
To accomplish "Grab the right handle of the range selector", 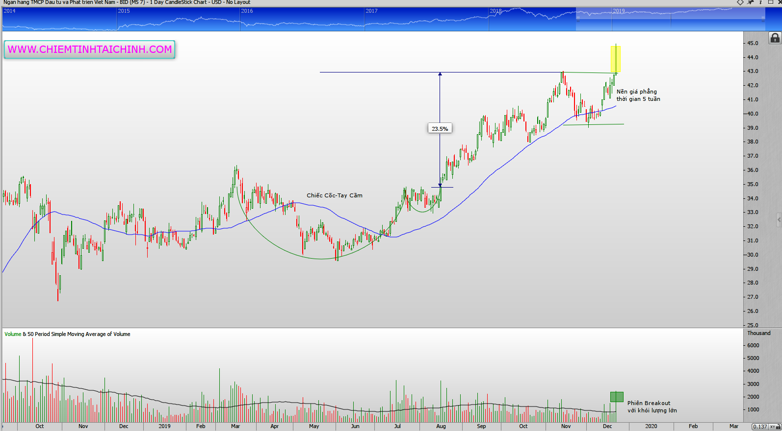I will (x=763, y=19).
